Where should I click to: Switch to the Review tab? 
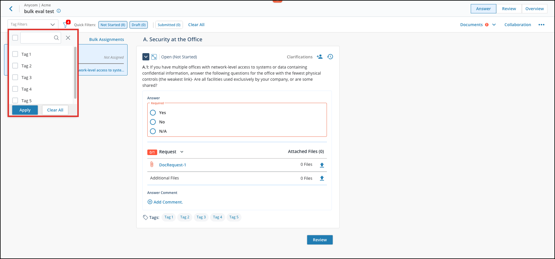(509, 9)
